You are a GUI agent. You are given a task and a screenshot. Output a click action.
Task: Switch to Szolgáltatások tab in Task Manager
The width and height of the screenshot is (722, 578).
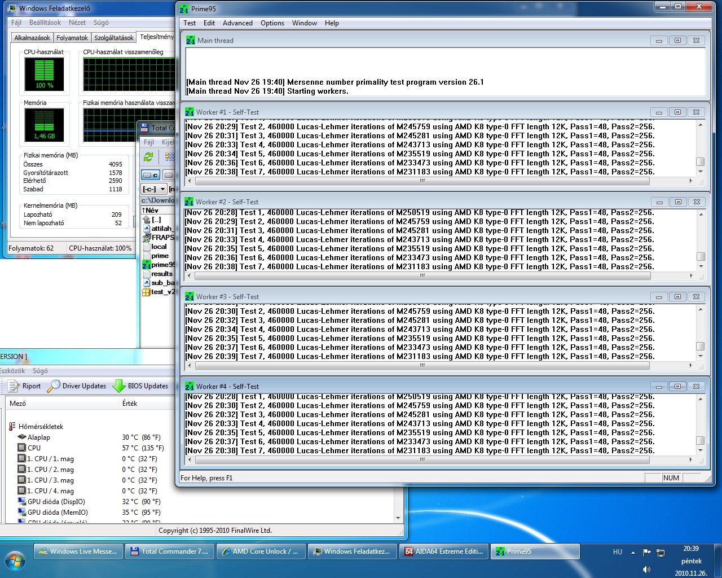tap(114, 38)
